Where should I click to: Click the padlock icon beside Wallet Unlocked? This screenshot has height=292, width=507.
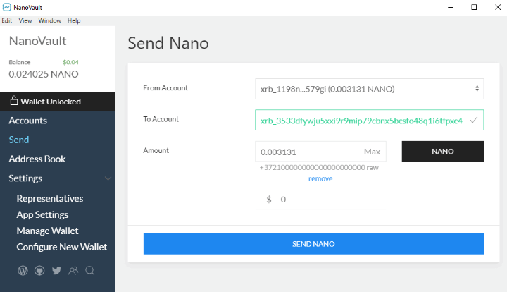tap(13, 101)
